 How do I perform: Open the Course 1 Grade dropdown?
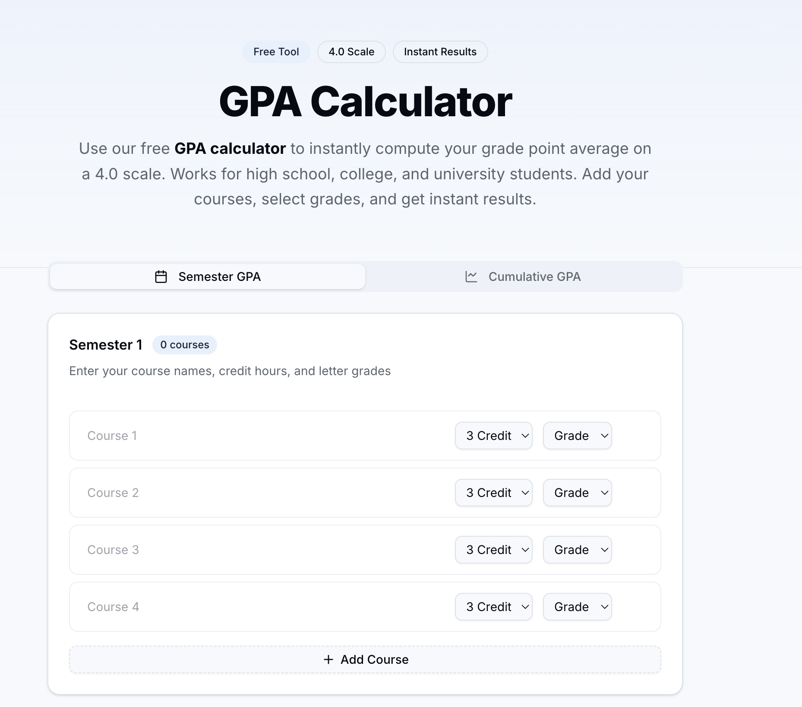click(x=578, y=436)
